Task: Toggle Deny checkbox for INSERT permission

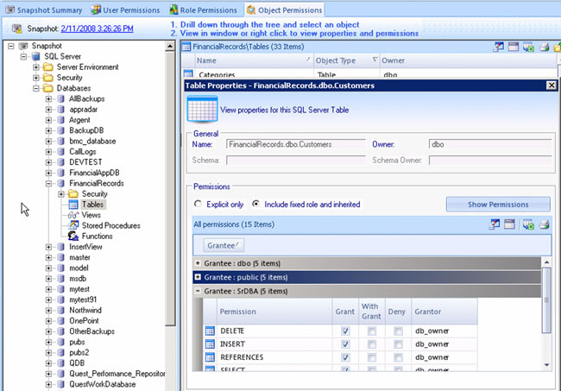Action: (x=398, y=344)
